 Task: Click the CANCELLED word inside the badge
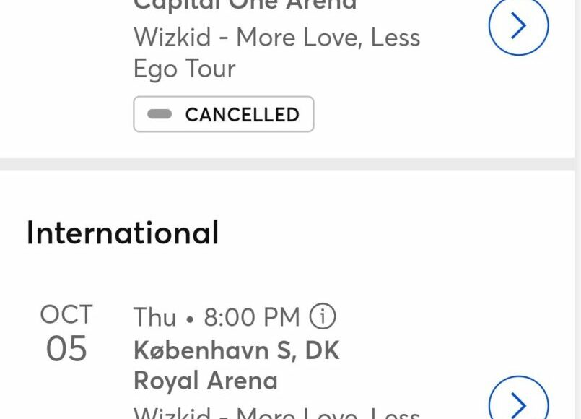pos(242,114)
